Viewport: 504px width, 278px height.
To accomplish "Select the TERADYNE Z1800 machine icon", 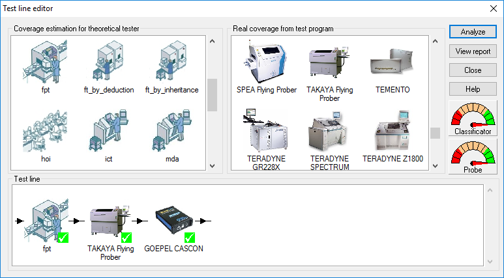I will tap(393, 131).
